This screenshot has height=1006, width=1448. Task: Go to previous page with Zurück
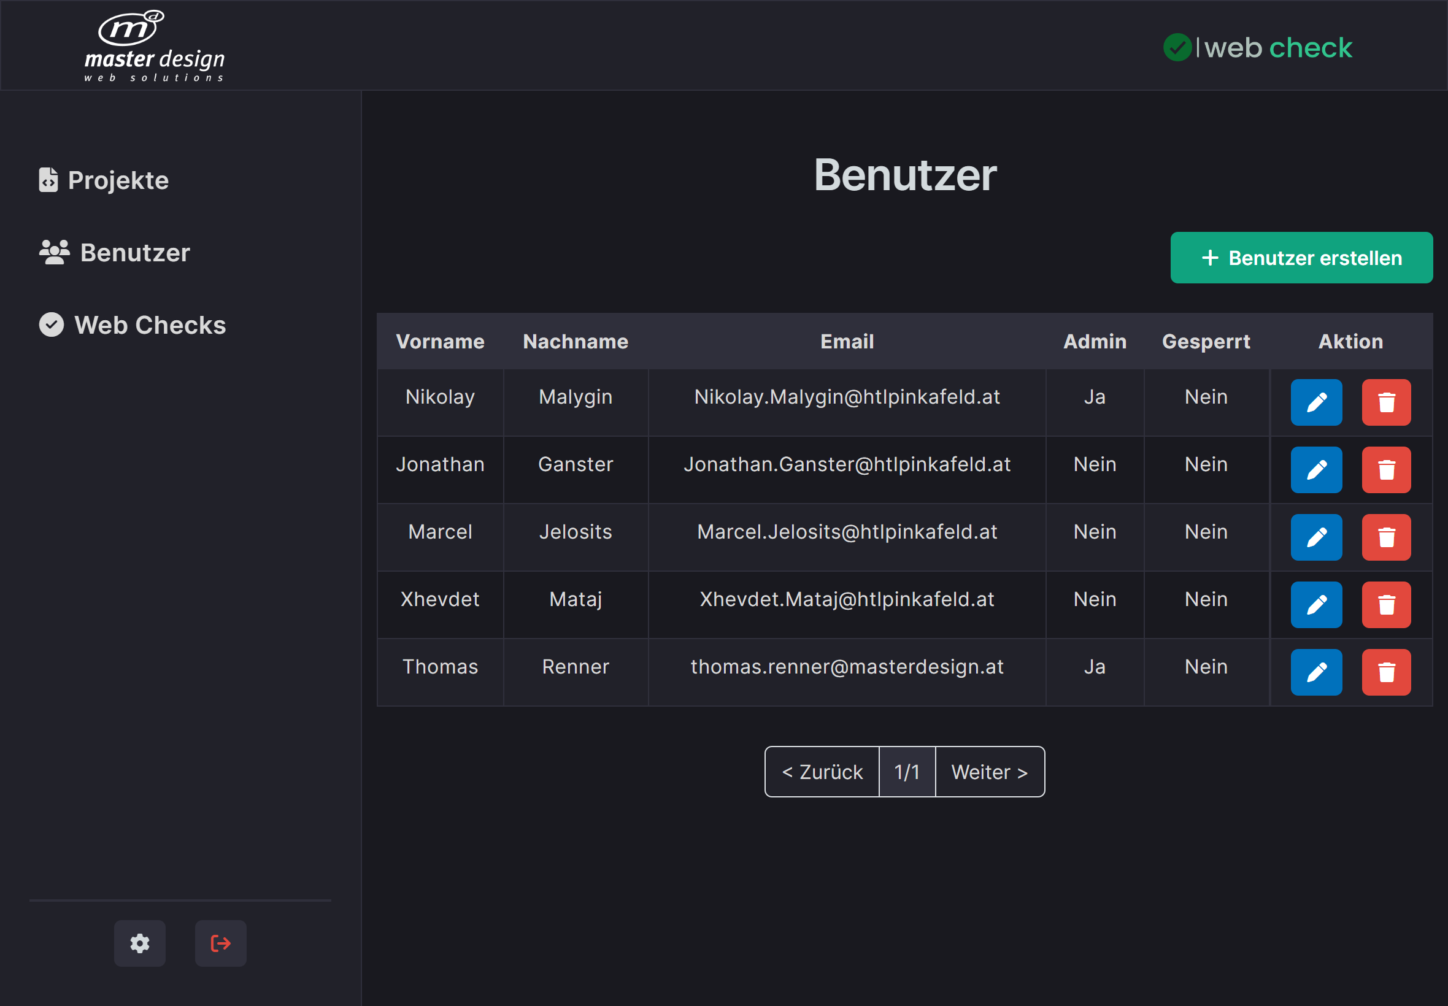[x=822, y=772]
